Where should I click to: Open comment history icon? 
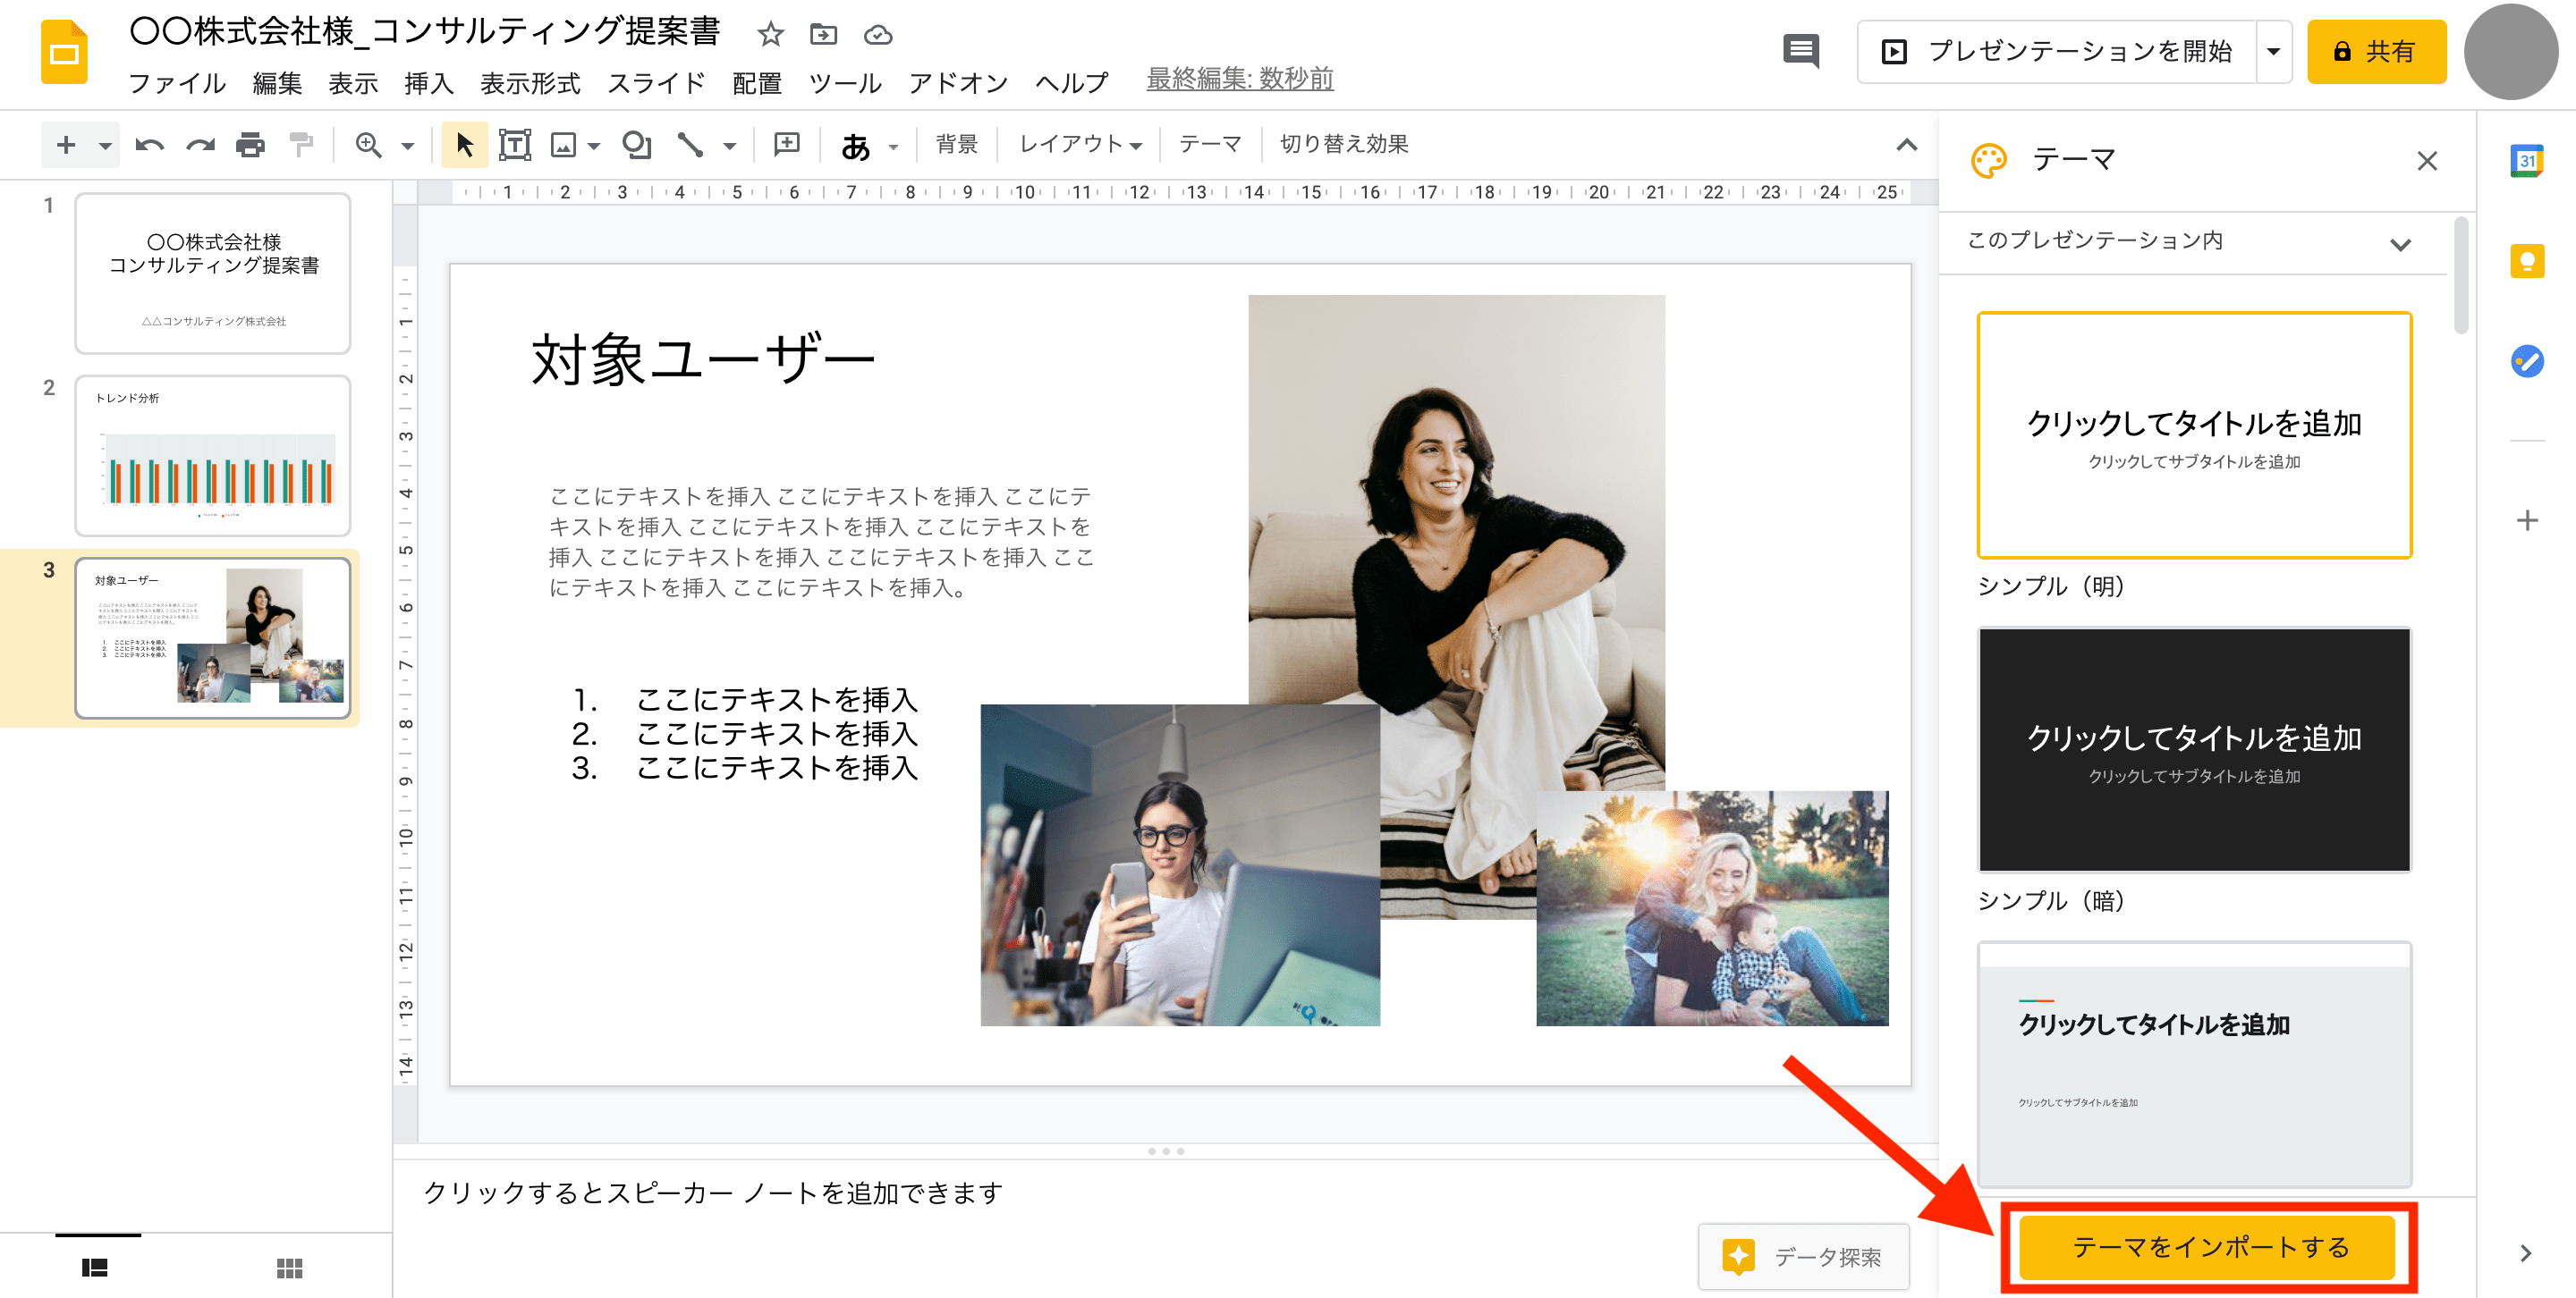(x=1801, y=51)
